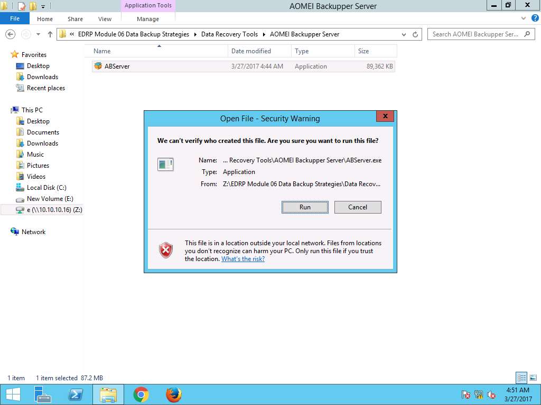Click the address bar folder icon

(62, 34)
